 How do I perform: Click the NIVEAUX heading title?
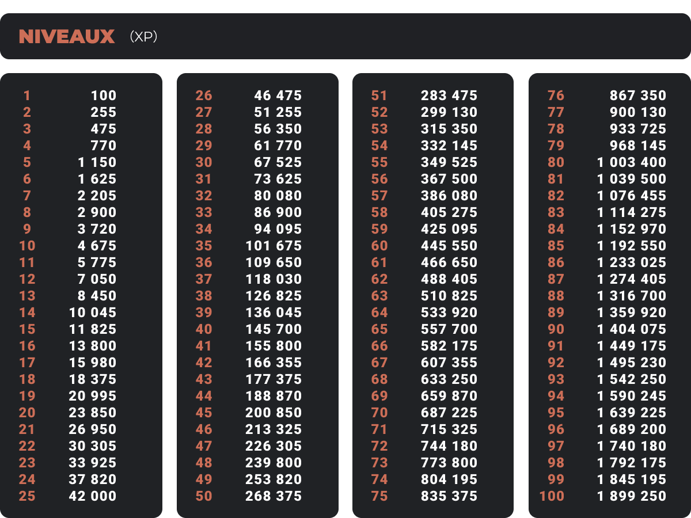pos(67,37)
